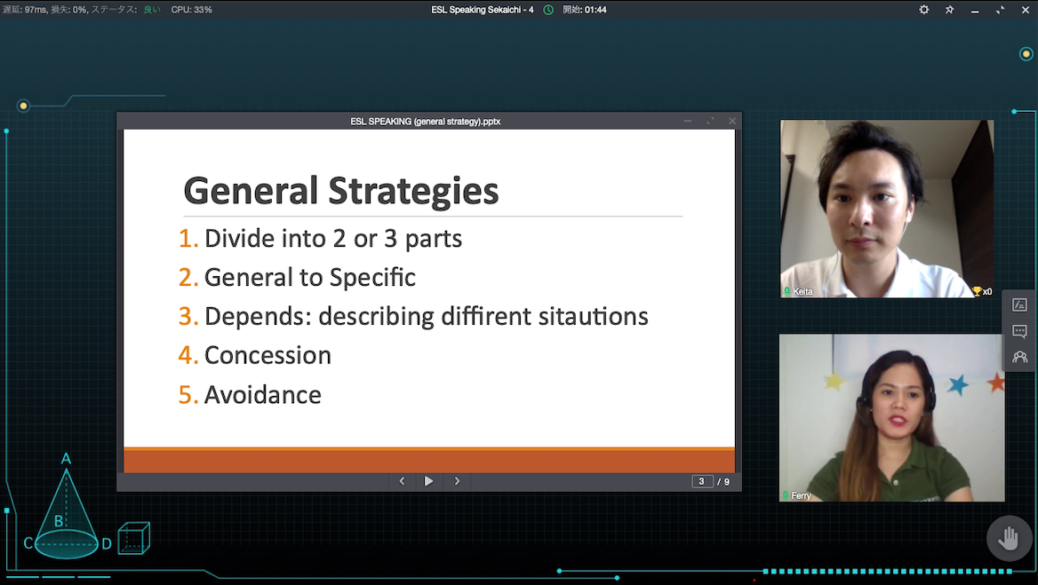Select Keita's video thumbnail
This screenshot has width=1038, height=585.
(886, 209)
